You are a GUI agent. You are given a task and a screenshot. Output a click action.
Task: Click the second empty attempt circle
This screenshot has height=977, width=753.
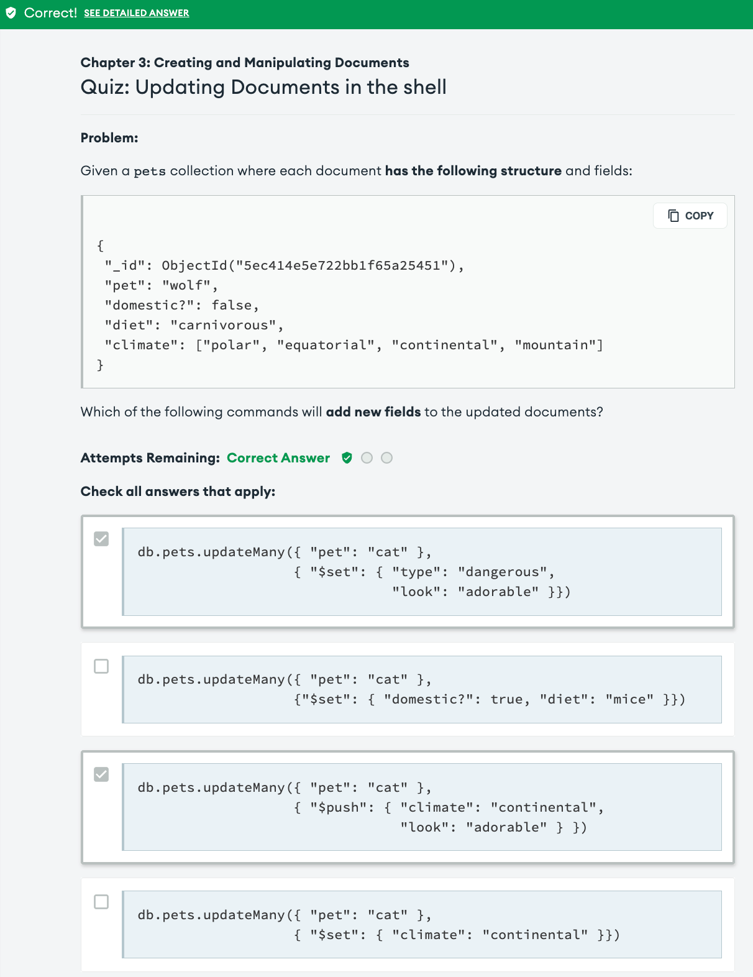click(387, 458)
